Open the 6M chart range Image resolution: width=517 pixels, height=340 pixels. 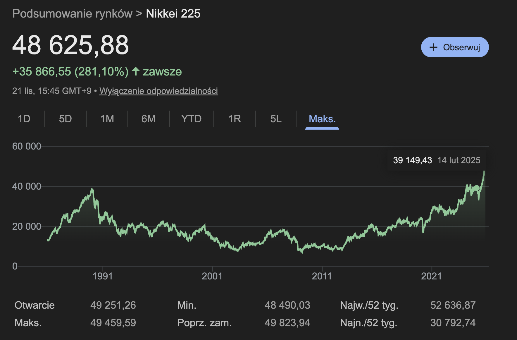click(148, 119)
